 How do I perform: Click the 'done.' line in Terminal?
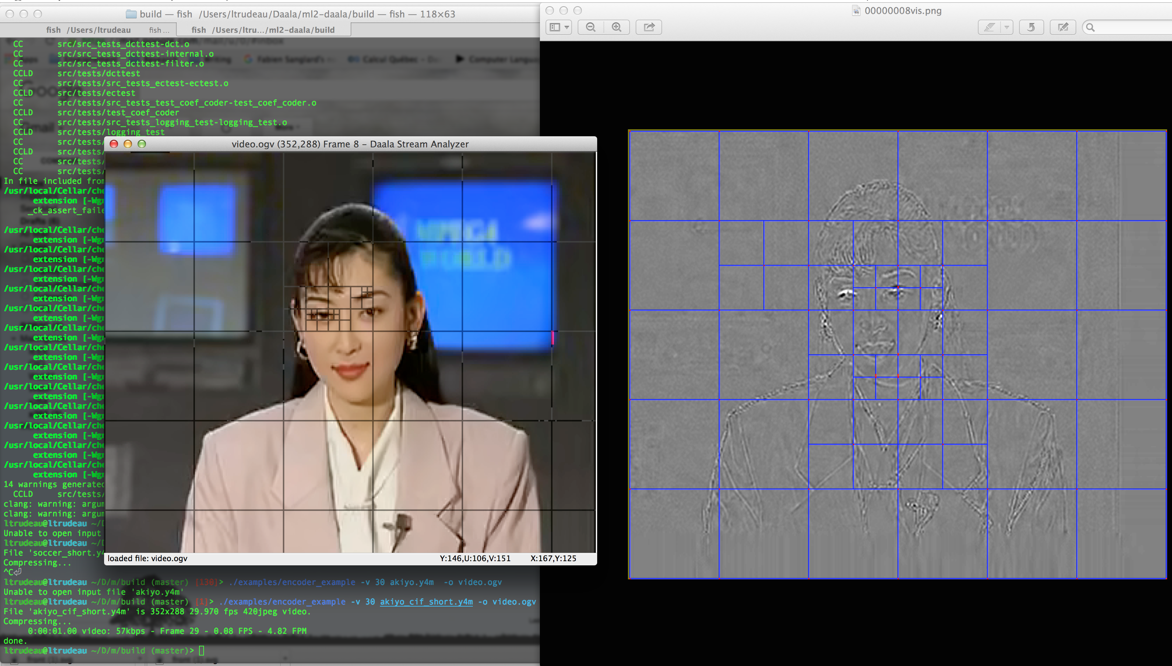point(16,641)
